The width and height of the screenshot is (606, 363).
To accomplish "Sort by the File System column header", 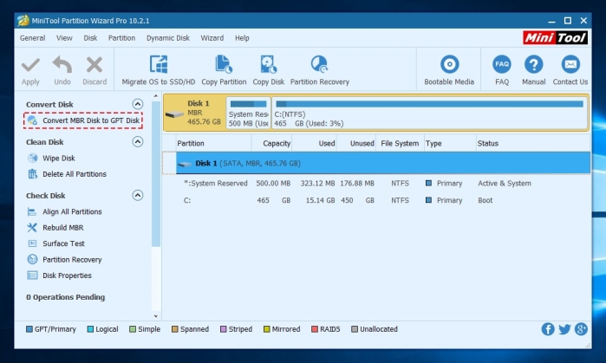I will coord(400,143).
